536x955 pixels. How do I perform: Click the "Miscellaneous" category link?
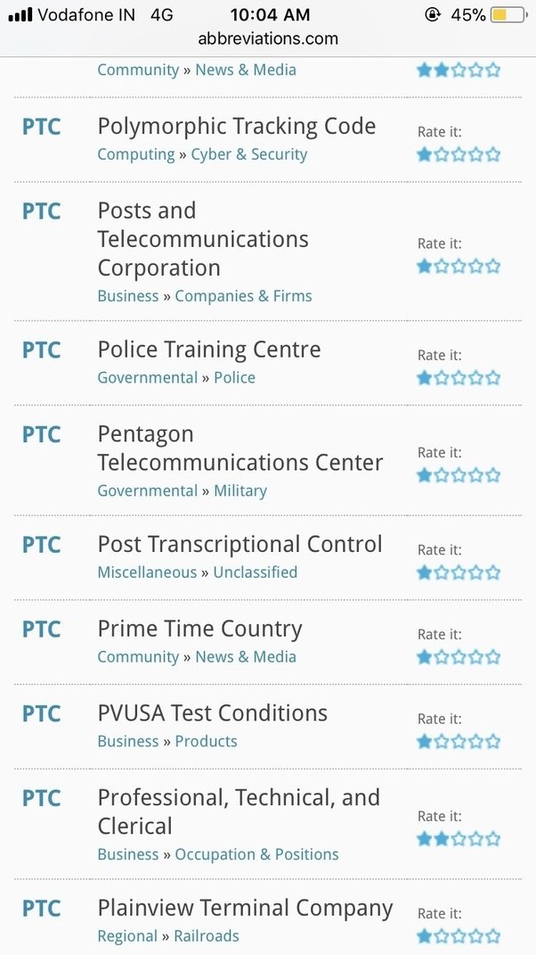[147, 572]
